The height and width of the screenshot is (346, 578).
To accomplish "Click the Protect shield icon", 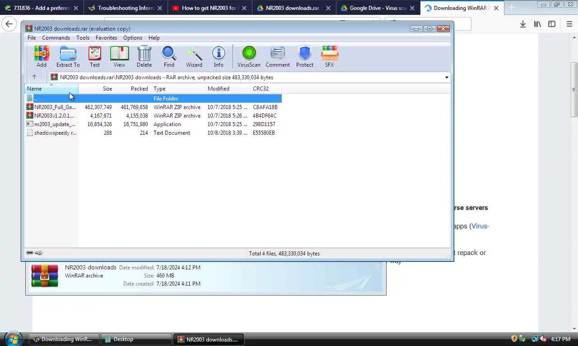I will (x=305, y=57).
